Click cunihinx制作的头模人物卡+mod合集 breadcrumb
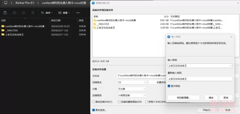240x114 pixels. point(64,3)
